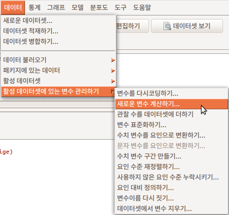229x215 pixels.
Task: Click the 편집하기 button
Action: [132, 26]
